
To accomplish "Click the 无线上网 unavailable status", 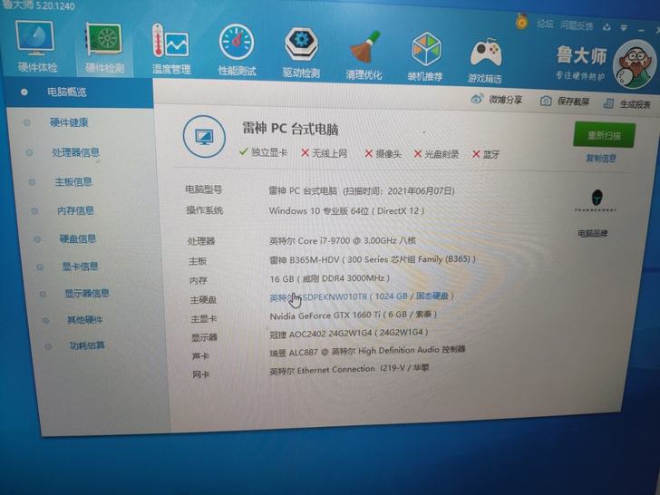I will [325, 153].
